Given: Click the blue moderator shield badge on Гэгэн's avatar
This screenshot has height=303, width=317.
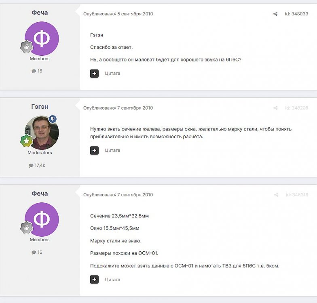Looking at the screenshot, I should click(x=53, y=119).
